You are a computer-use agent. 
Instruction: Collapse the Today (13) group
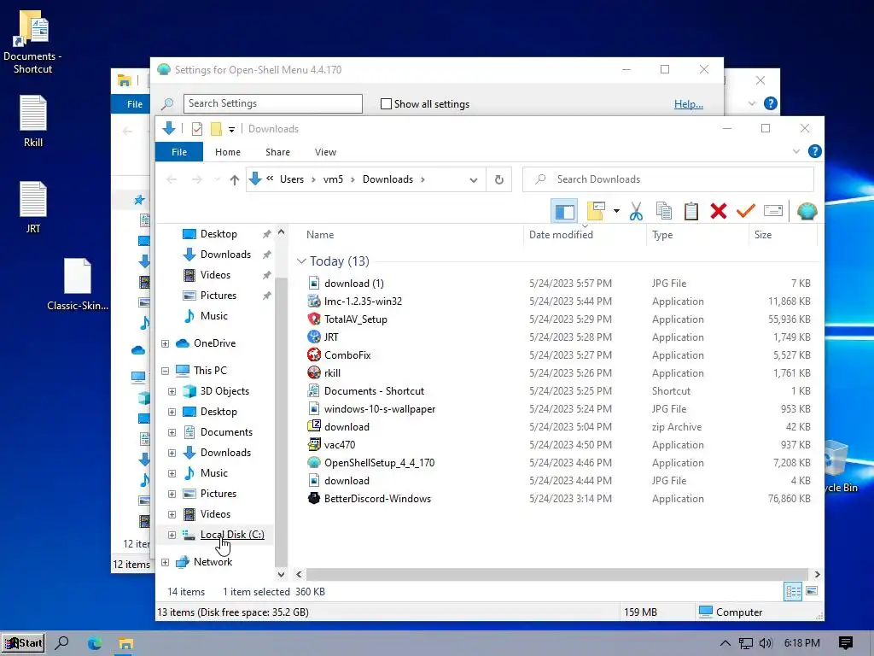click(x=301, y=261)
